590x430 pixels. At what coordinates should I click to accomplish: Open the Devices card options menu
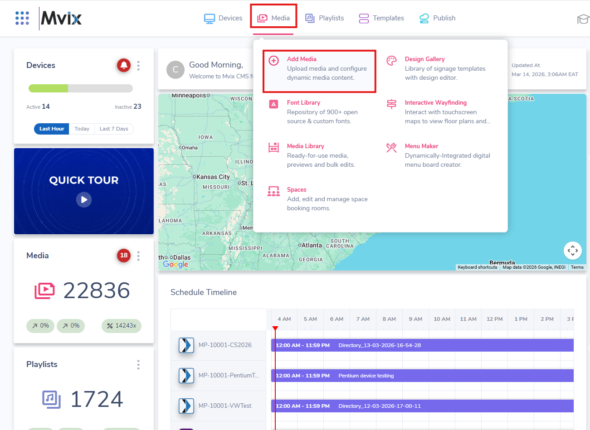138,66
